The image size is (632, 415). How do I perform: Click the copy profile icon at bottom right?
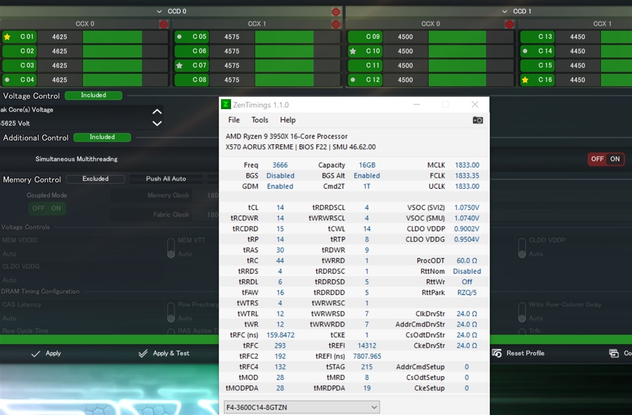point(614,353)
